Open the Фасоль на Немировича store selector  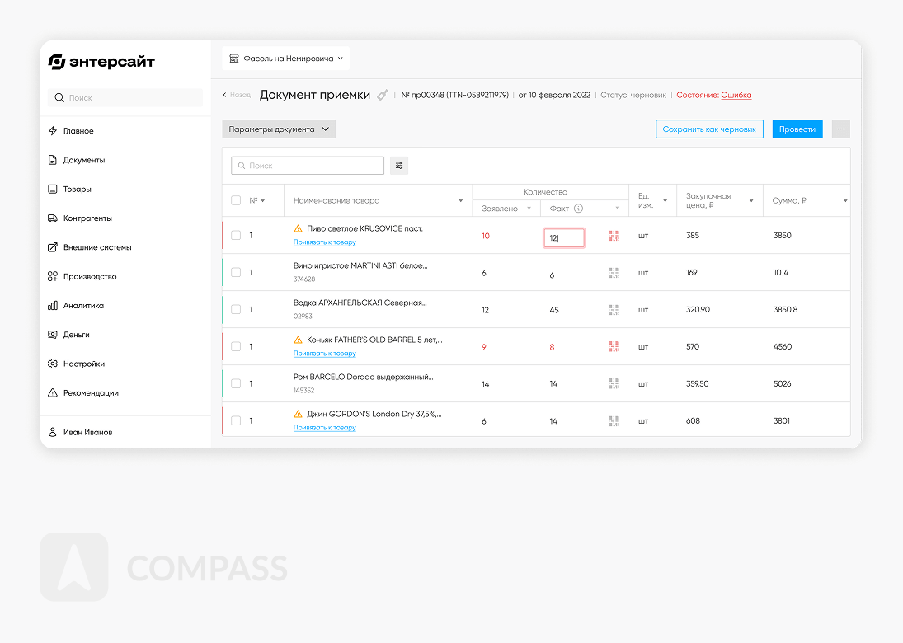(286, 59)
